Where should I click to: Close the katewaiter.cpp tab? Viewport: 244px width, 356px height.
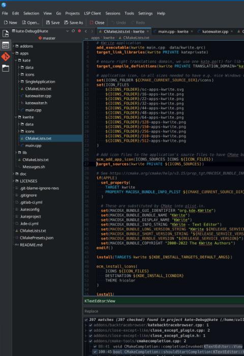click(x=232, y=32)
